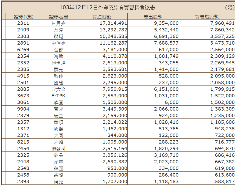The image size is (236, 185).
Task: Select stock code 3061
Action: (23, 102)
